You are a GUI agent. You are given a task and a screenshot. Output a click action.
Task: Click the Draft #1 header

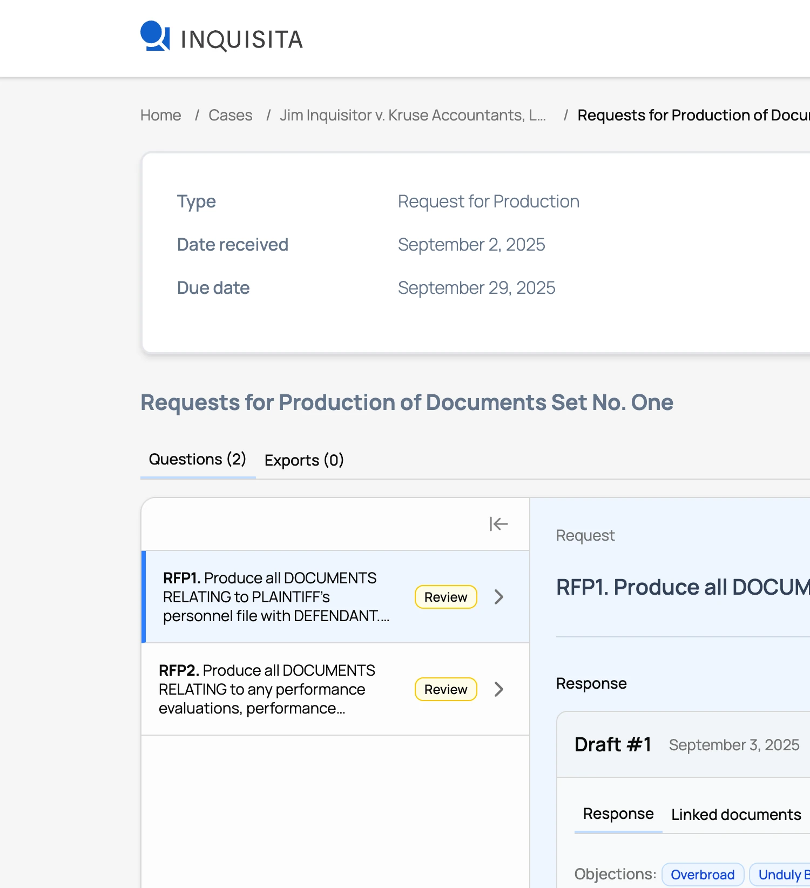[x=612, y=744]
